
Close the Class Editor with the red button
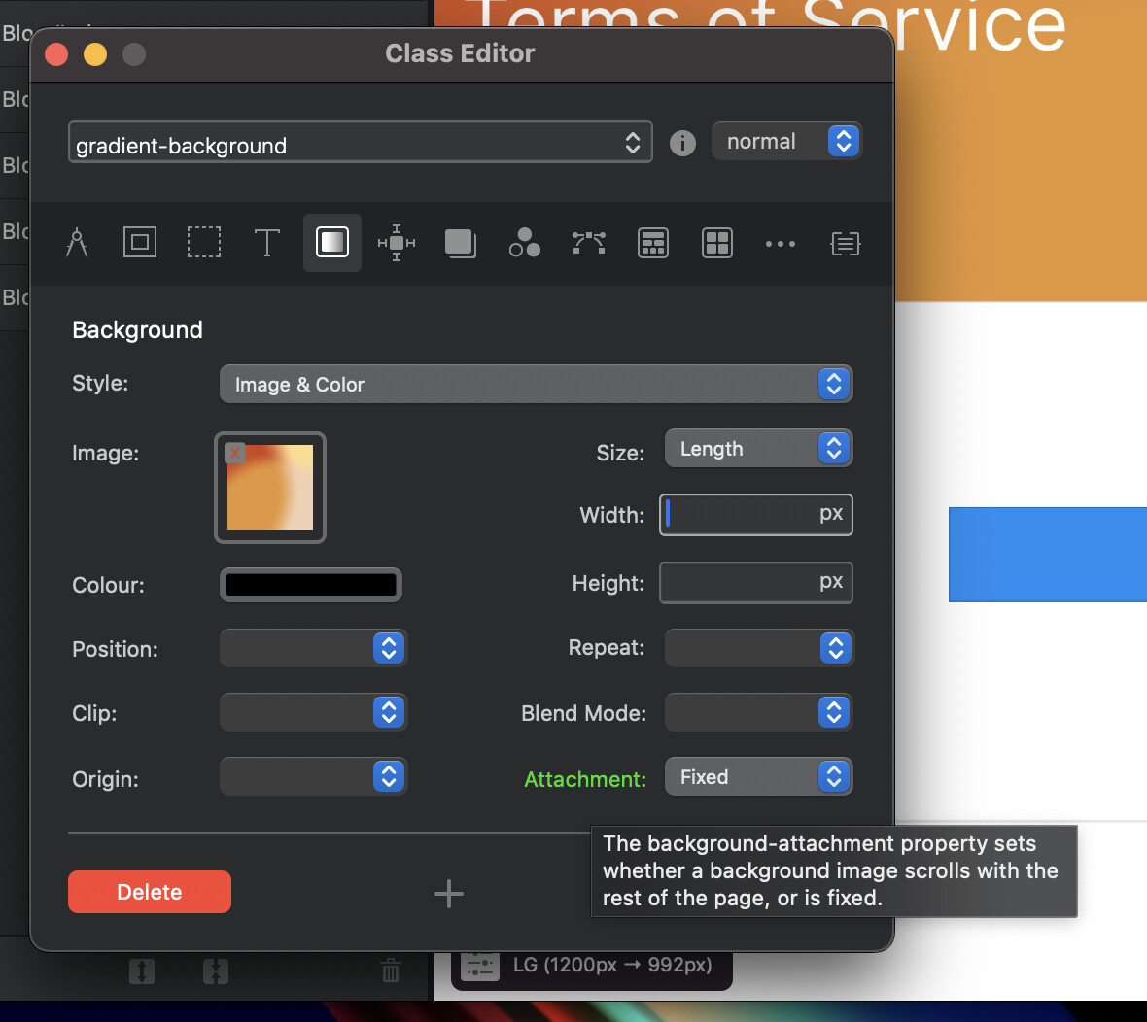click(56, 54)
